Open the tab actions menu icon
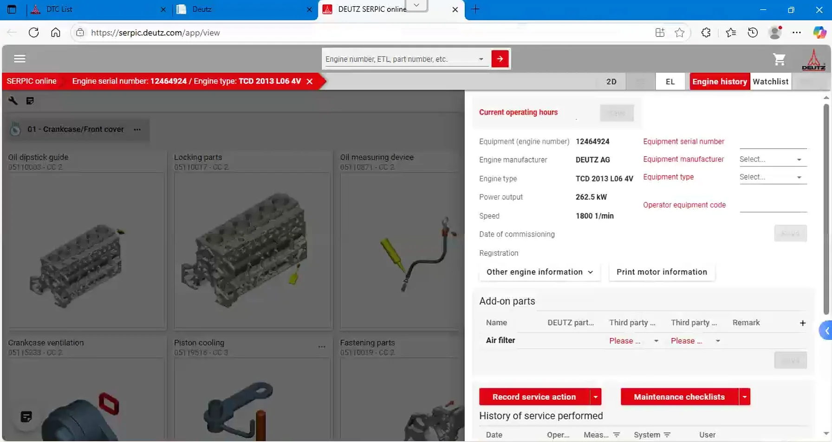 12,9
